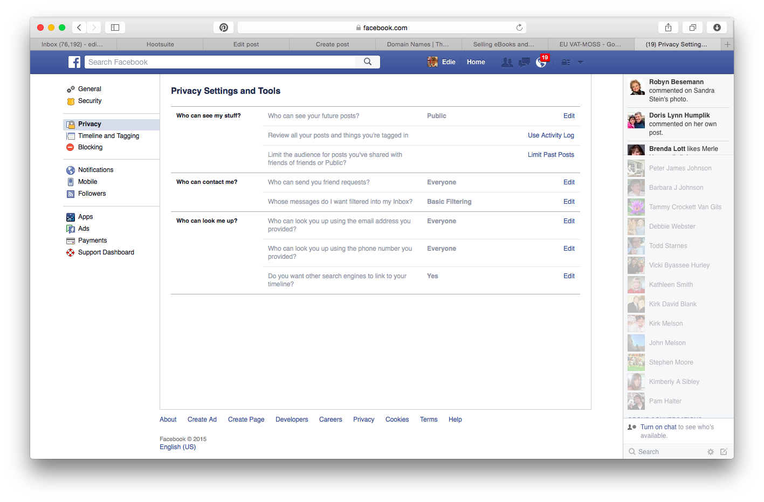Open chat with Peter James Johnson

pos(678,168)
